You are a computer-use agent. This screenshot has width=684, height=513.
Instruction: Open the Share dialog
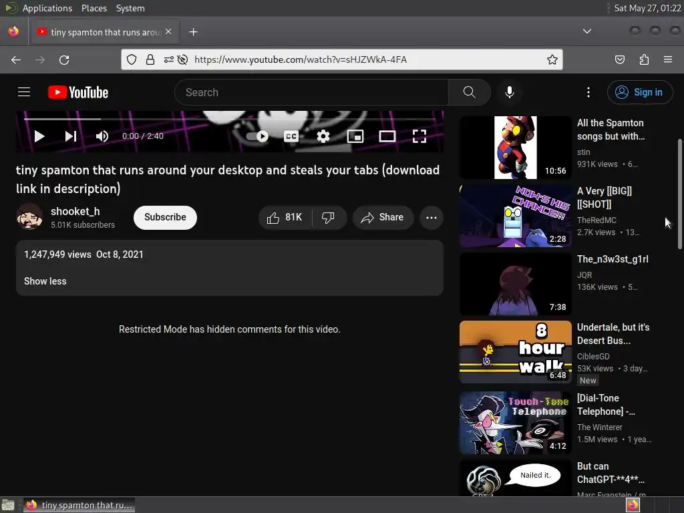(383, 217)
